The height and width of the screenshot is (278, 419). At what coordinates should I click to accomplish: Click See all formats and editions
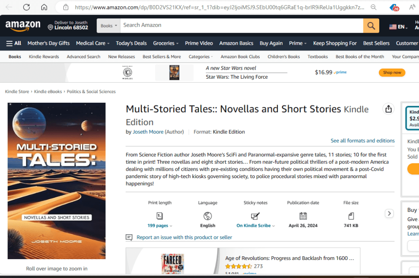click(362, 141)
